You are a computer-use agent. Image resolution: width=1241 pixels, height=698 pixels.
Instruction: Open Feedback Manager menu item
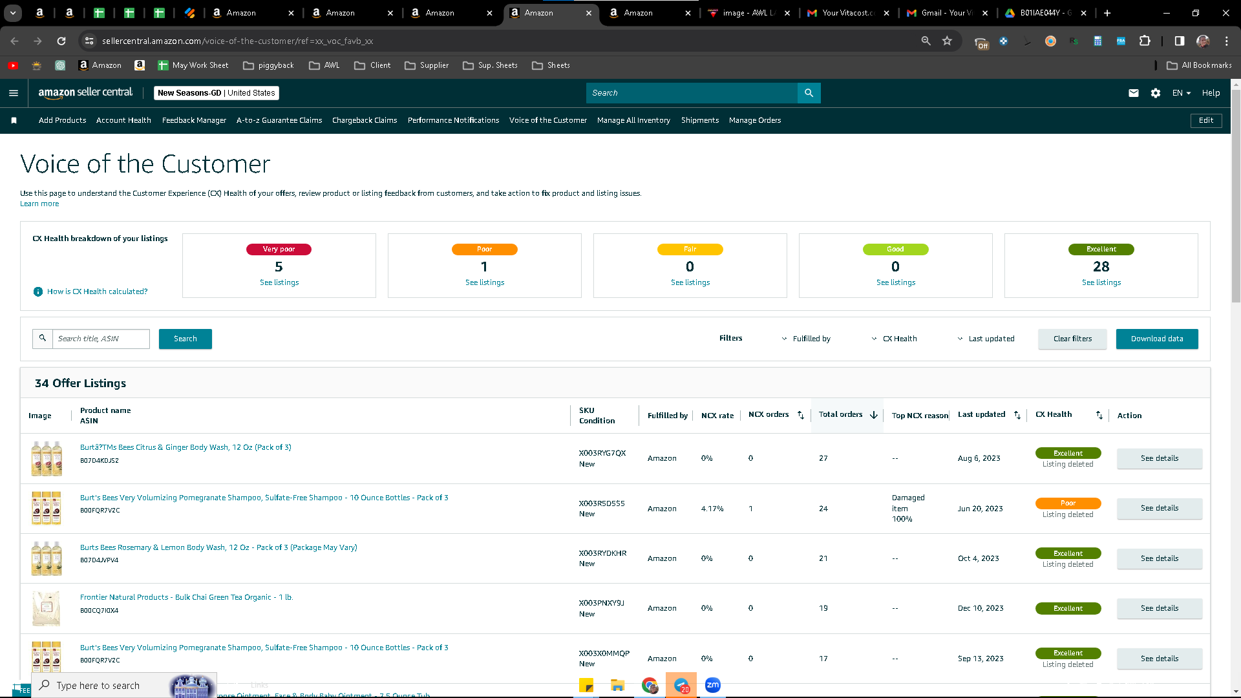click(x=194, y=120)
